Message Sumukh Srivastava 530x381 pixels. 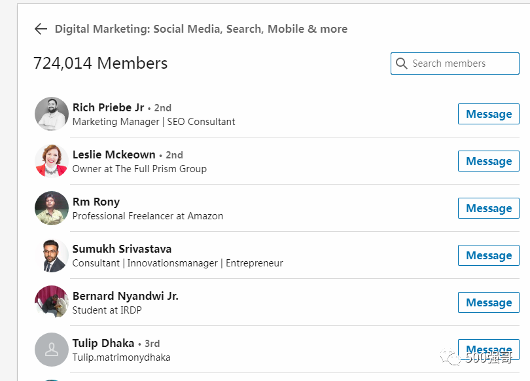[488, 255]
